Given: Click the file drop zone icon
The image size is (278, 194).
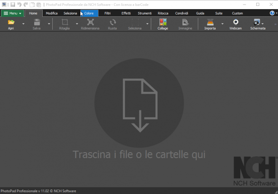Looking at the screenshot, I should click(x=139, y=103).
